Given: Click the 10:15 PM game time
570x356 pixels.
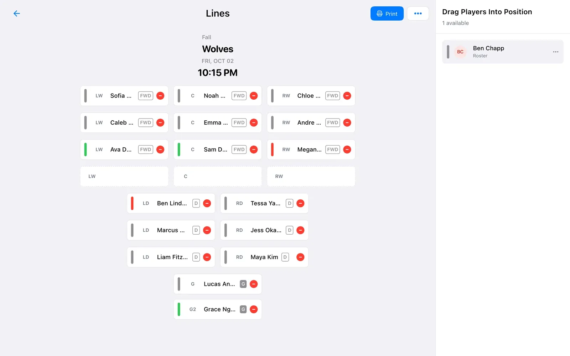Looking at the screenshot, I should coord(218,73).
